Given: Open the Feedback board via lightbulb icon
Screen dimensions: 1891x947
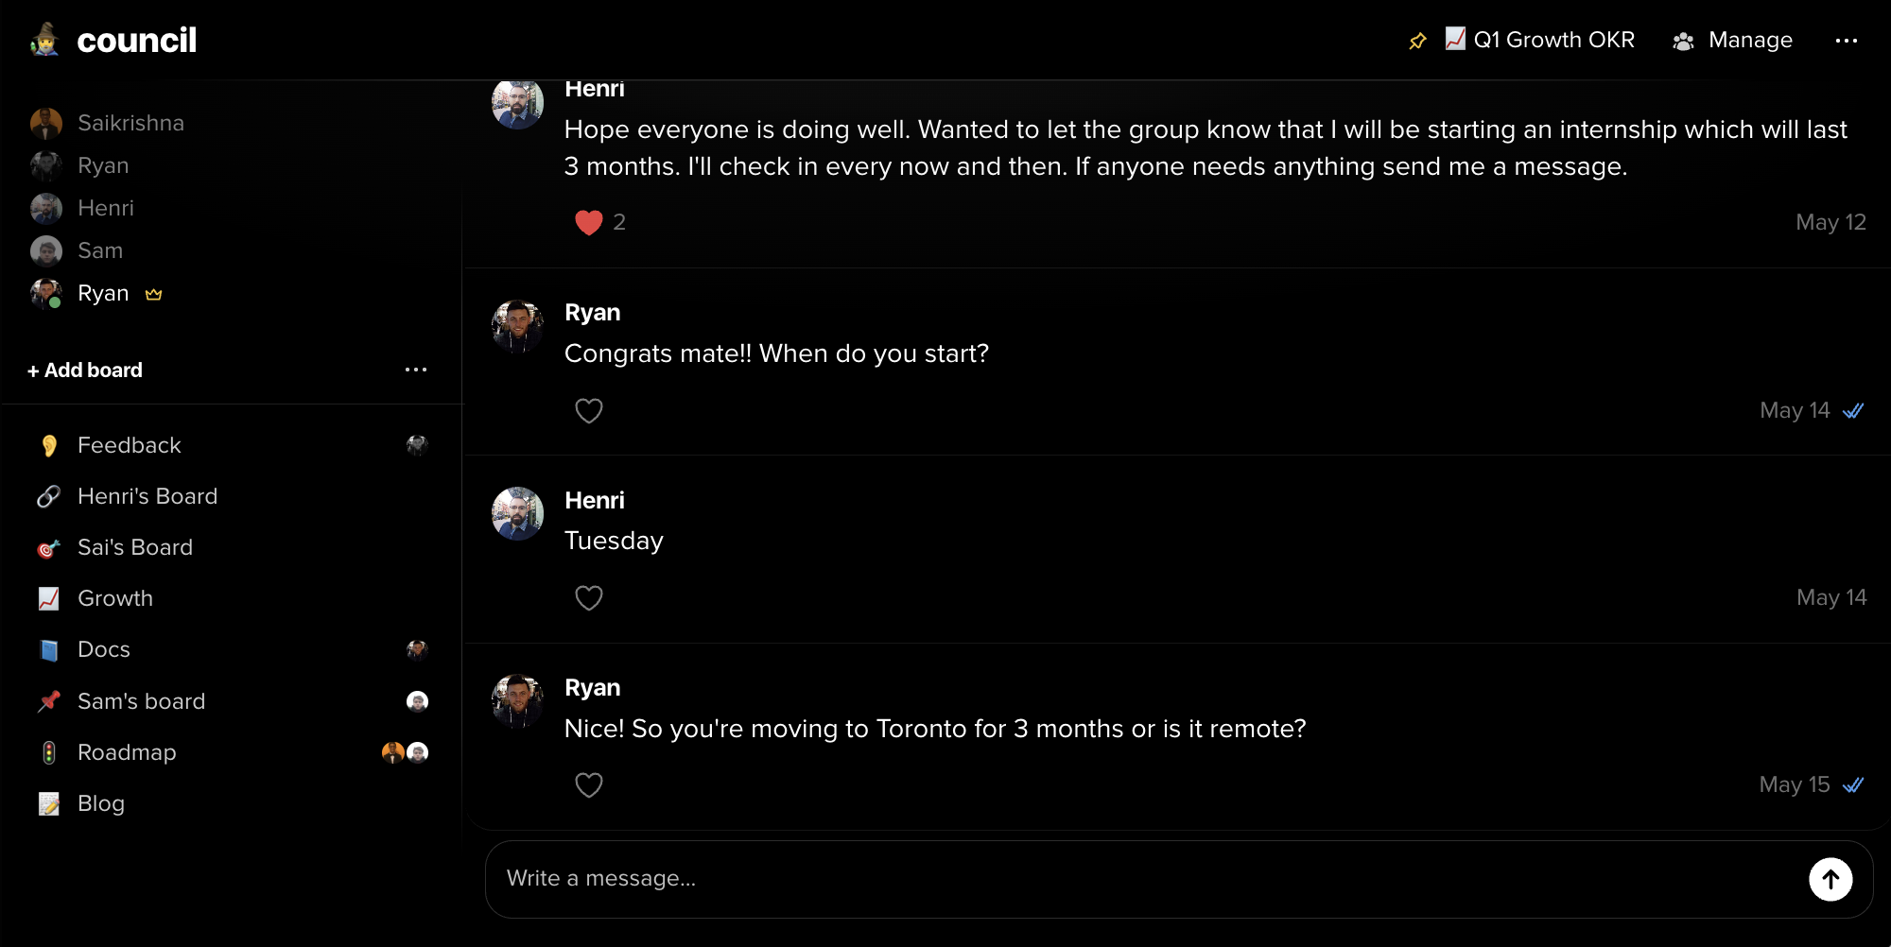Looking at the screenshot, I should click(x=50, y=444).
